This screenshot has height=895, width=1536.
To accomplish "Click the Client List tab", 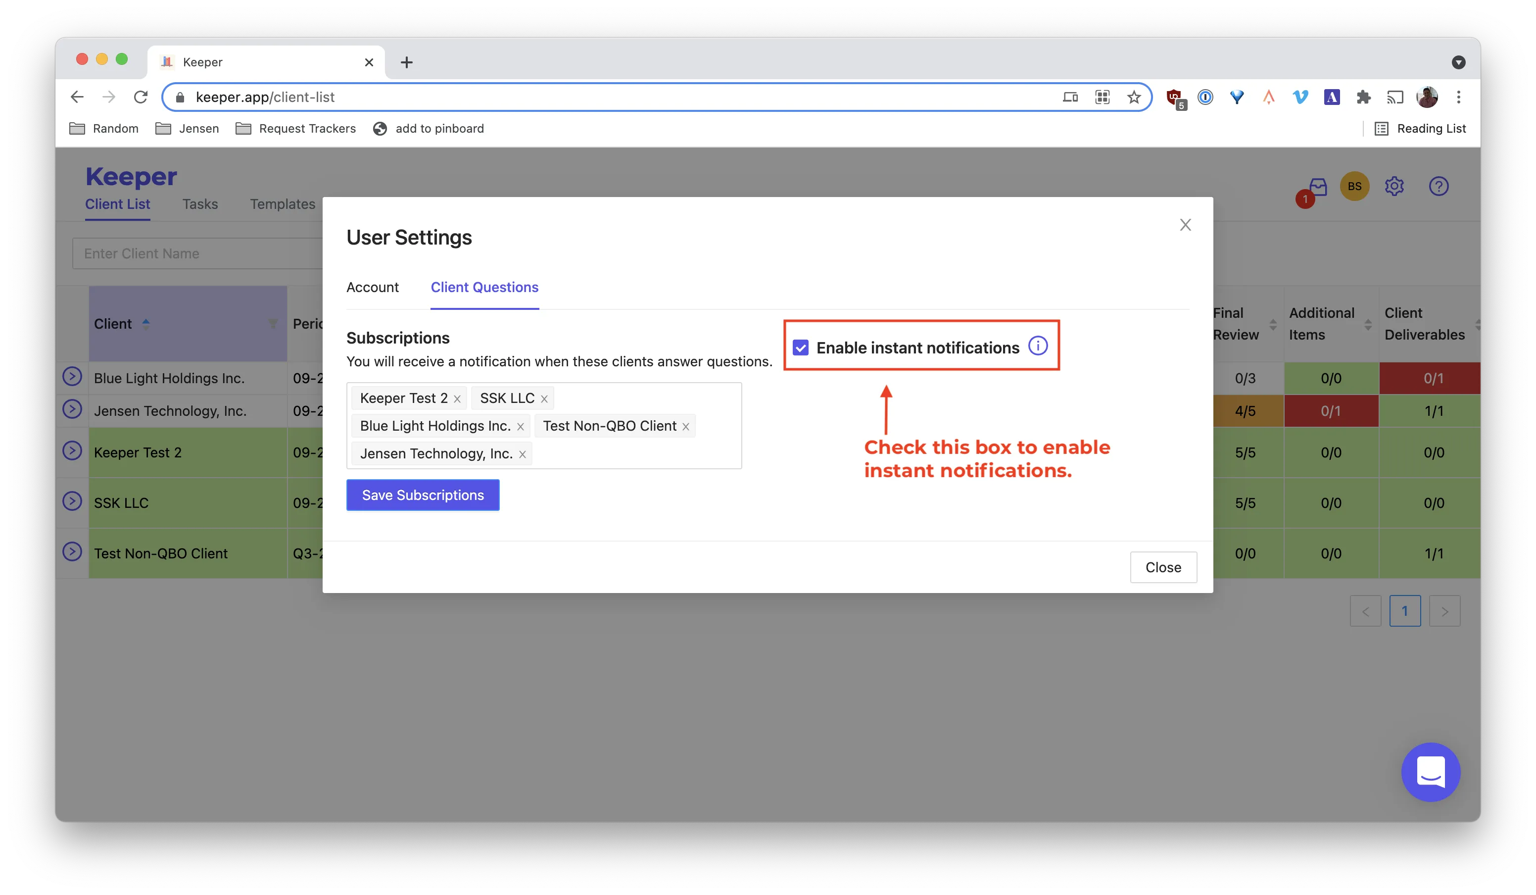I will (x=118, y=204).
